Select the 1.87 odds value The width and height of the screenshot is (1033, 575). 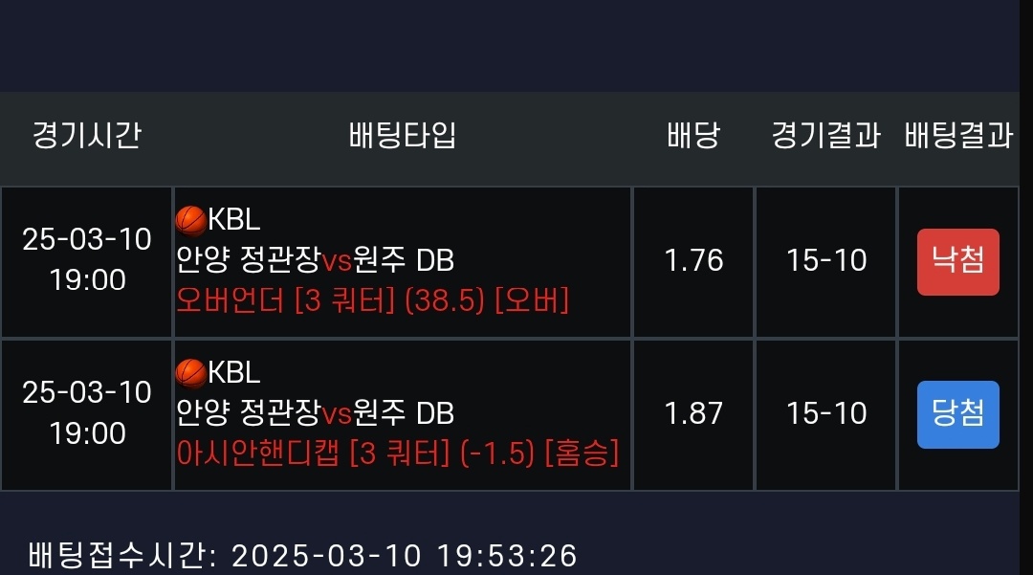[693, 414]
